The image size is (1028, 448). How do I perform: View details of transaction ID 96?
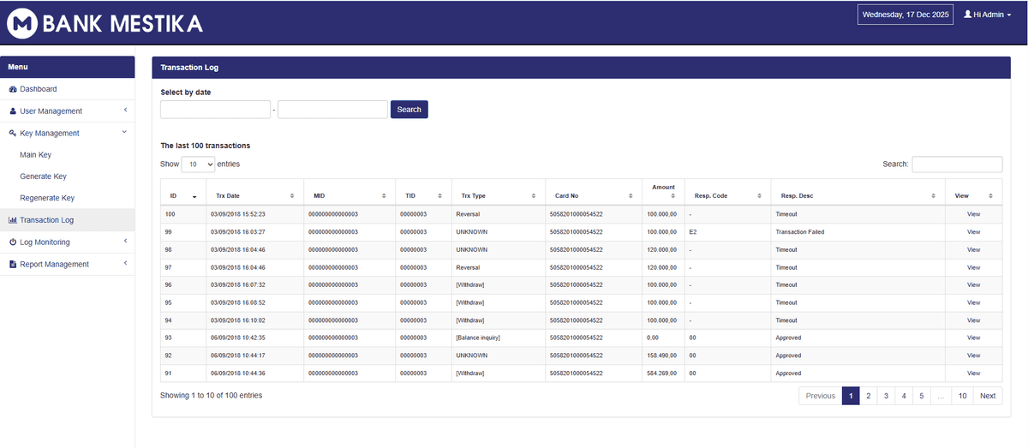pyautogui.click(x=973, y=285)
